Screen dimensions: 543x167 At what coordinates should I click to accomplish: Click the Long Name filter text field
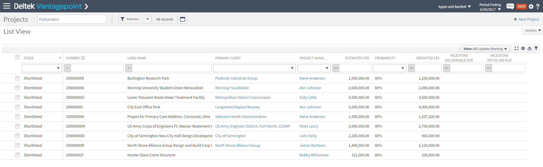pyautogui.click(x=171, y=68)
